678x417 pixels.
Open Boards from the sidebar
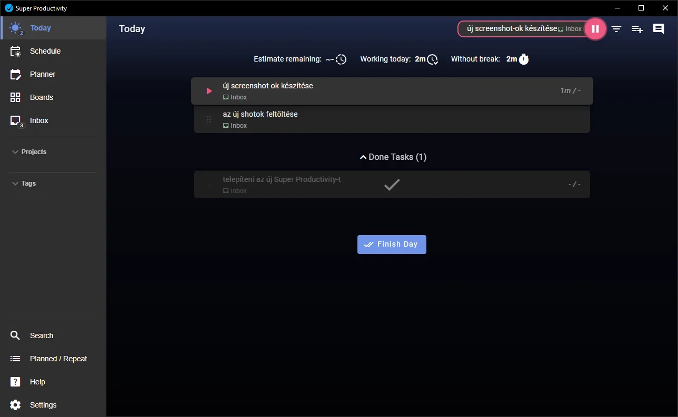click(x=53, y=97)
